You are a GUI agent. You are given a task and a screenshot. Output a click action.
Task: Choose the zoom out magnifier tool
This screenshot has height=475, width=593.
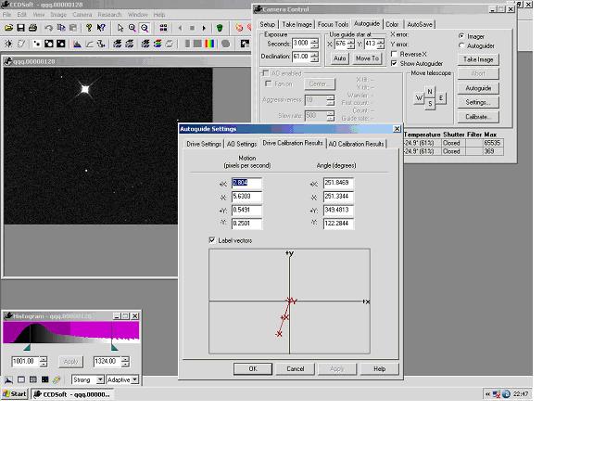tap(145, 28)
